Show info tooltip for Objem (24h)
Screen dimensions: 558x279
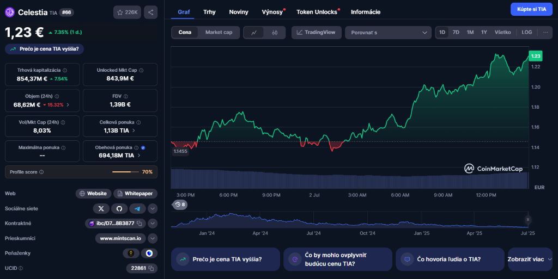coord(57,96)
